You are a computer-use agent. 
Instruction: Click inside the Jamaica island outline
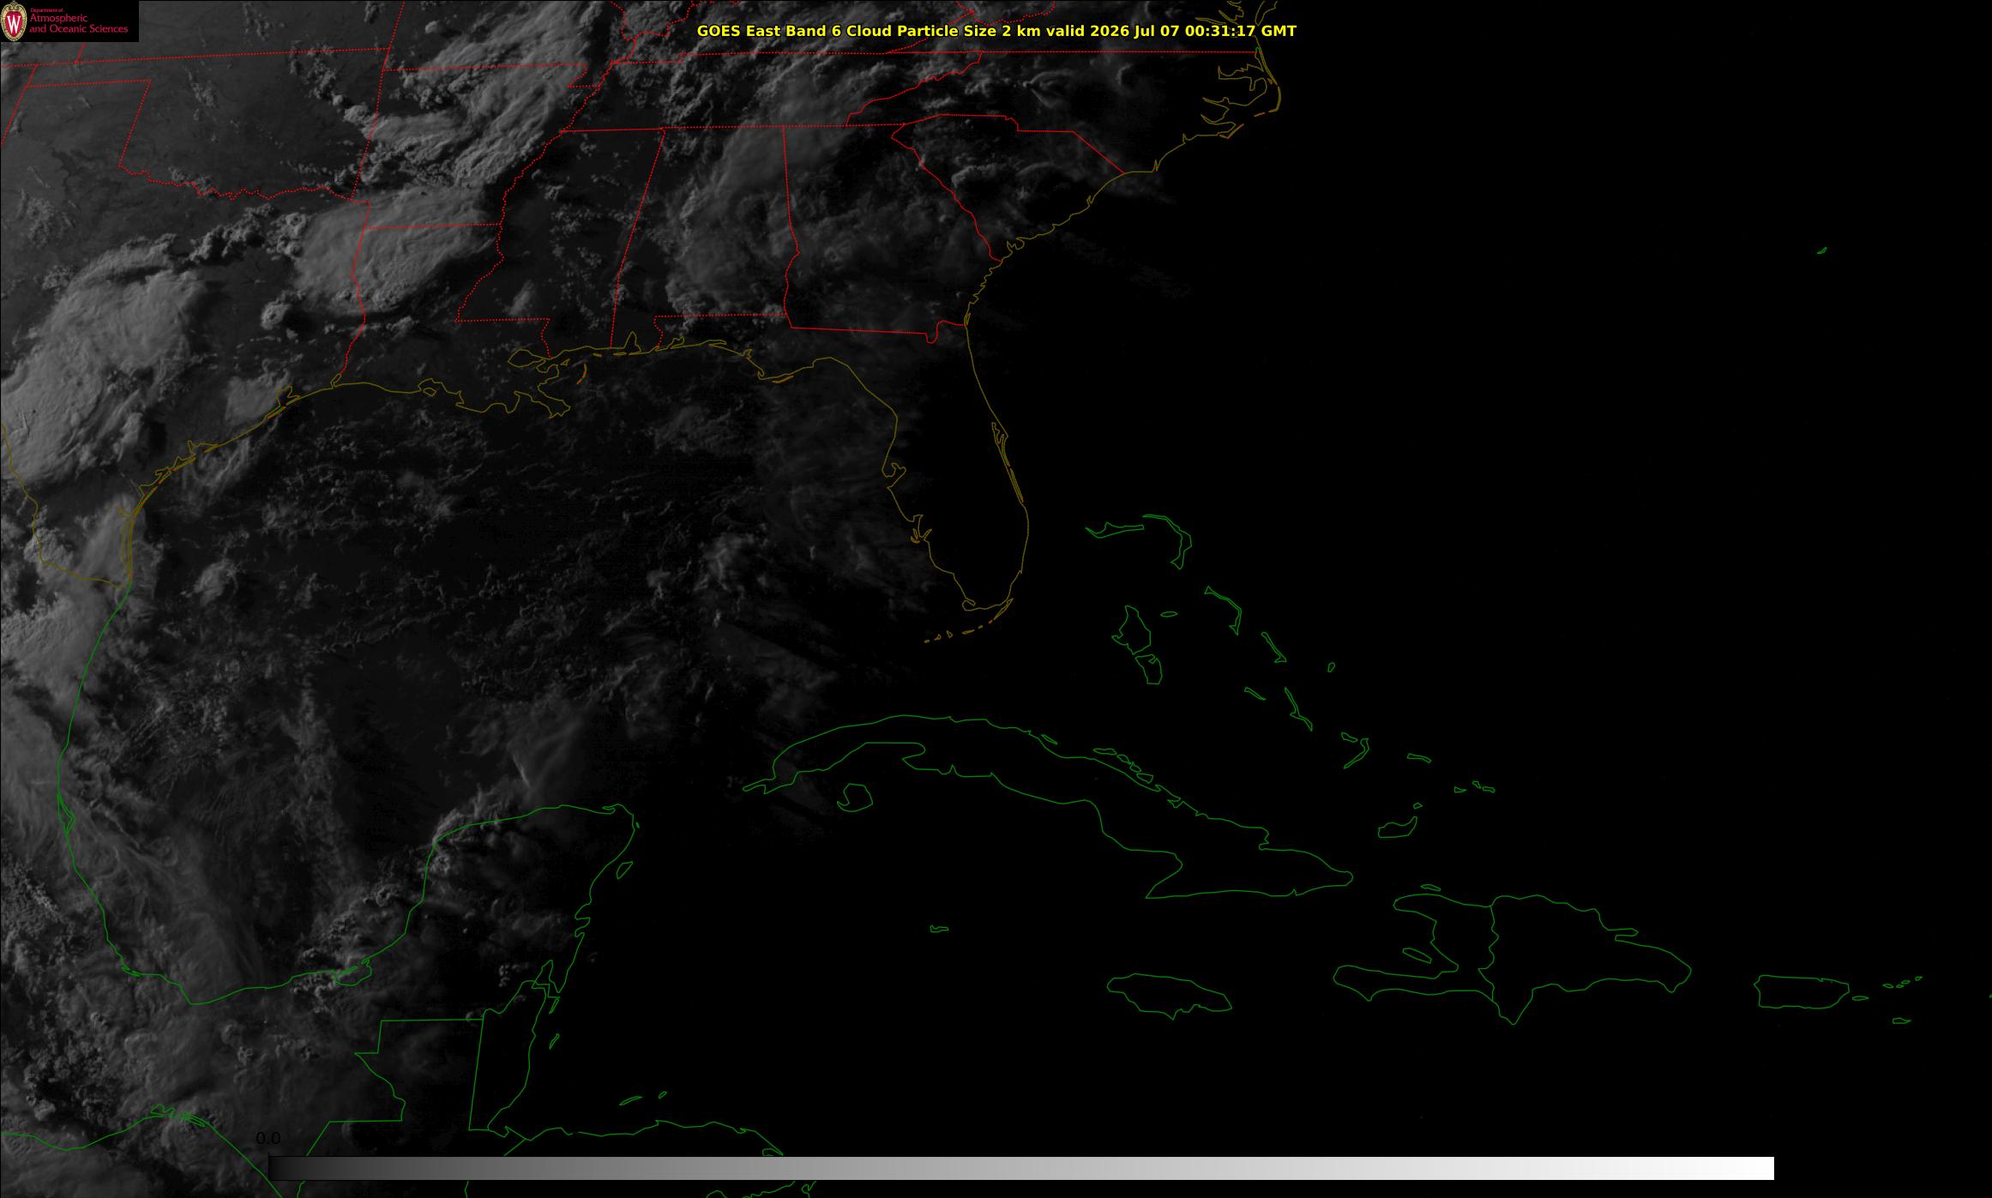(1170, 995)
